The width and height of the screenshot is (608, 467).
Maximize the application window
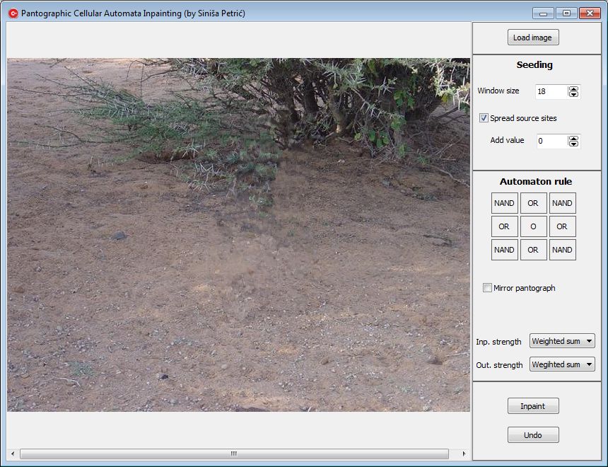pos(566,13)
